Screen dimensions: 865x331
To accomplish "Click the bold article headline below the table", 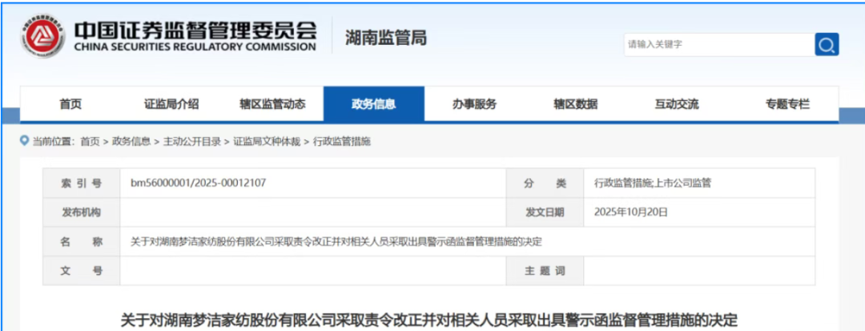I will click(x=429, y=321).
